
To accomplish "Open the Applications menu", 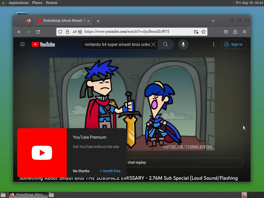I will tap(19, 3).
